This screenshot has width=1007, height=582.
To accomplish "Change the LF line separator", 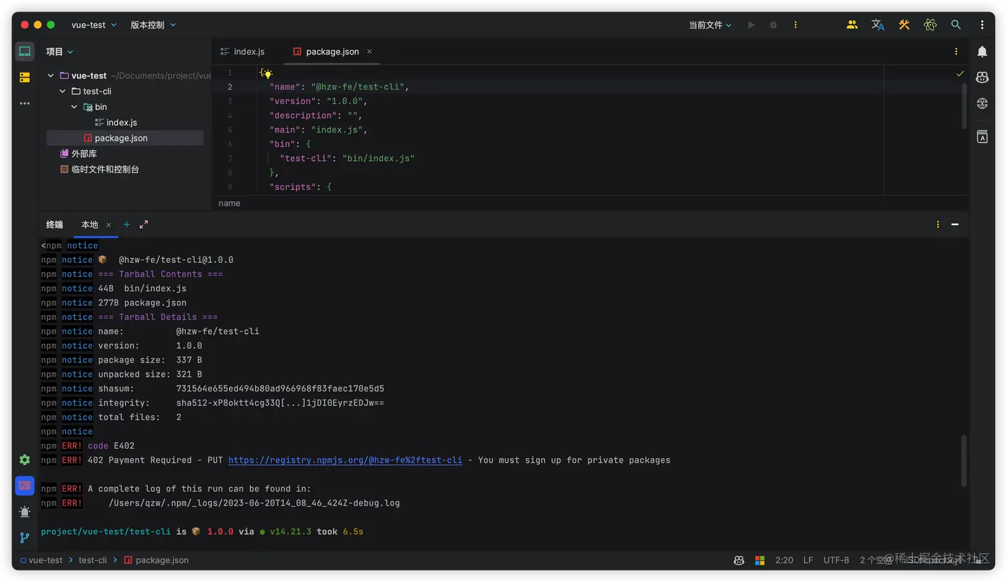I will tap(808, 560).
